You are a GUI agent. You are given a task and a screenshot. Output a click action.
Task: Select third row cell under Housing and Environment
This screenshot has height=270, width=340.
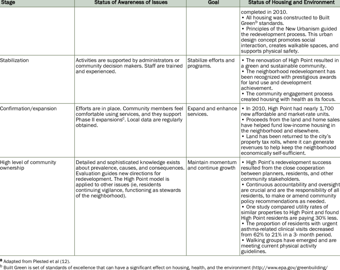(290, 130)
